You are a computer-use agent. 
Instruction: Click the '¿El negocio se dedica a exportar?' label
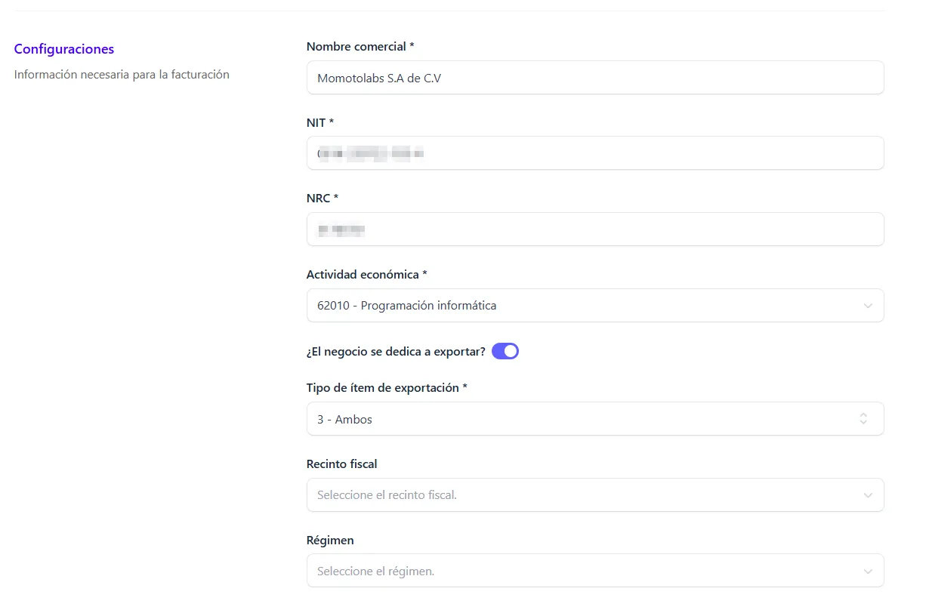[396, 351]
